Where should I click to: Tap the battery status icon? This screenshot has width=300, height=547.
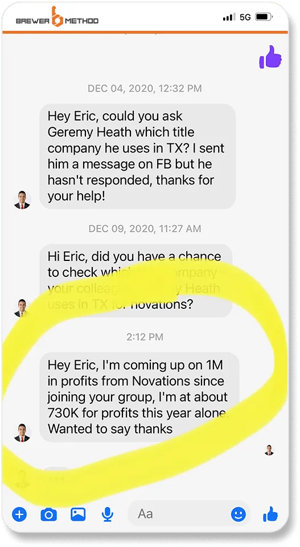[264, 17]
